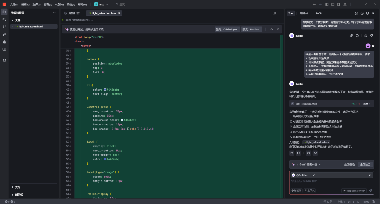Screen dimensions: 380x204
Task: Open the AI panel settings gear
Action: [x=368, y=13]
